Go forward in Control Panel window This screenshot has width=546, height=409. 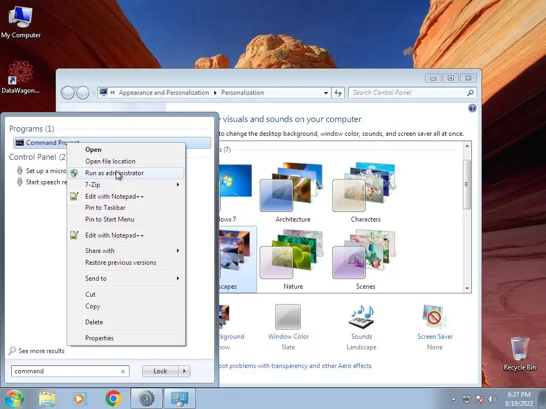[x=83, y=93]
